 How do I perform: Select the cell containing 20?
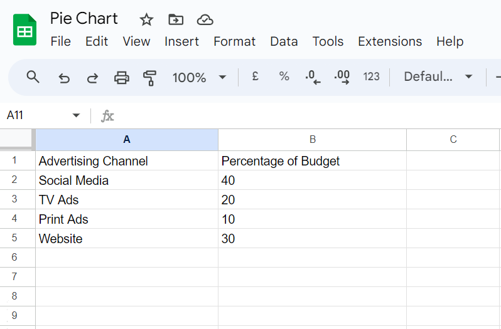click(312, 199)
